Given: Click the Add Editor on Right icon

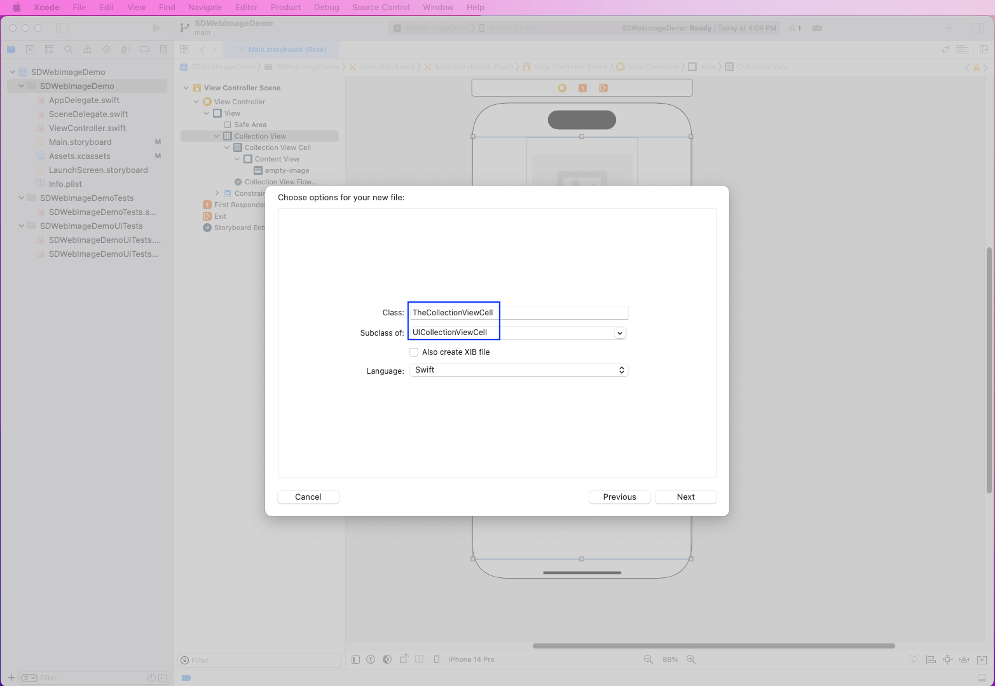Looking at the screenshot, I should [984, 50].
